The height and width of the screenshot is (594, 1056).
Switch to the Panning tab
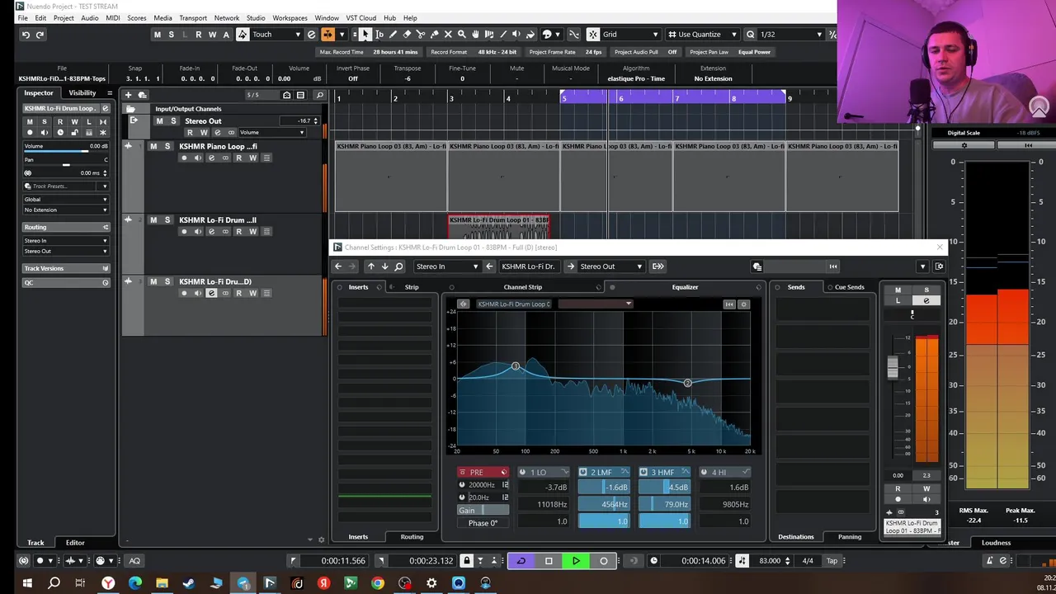point(849,537)
